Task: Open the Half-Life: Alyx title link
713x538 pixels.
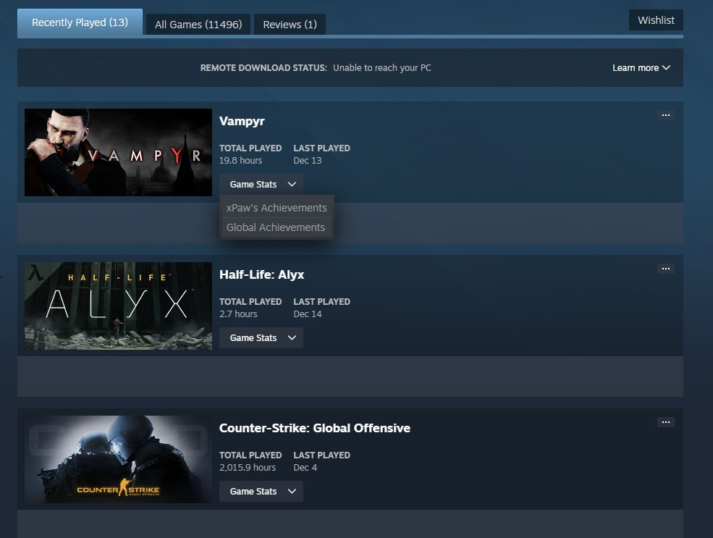Action: tap(261, 274)
